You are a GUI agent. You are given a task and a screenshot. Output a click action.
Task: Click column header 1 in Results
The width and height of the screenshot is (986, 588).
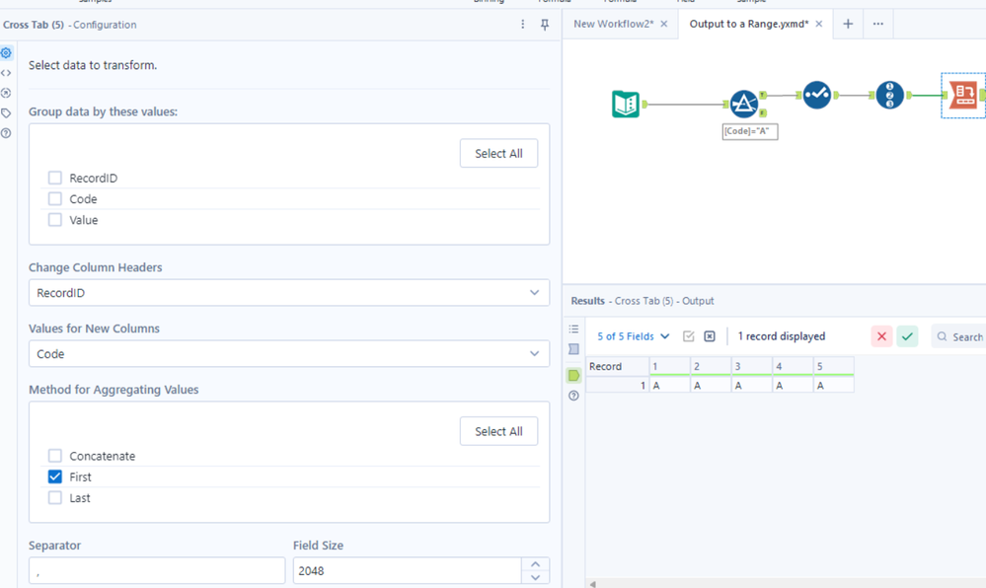click(670, 366)
